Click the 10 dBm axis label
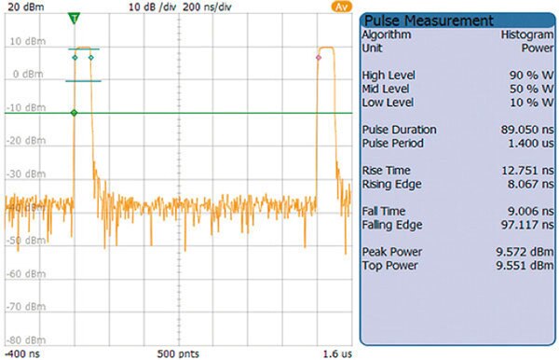 [x=28, y=41]
